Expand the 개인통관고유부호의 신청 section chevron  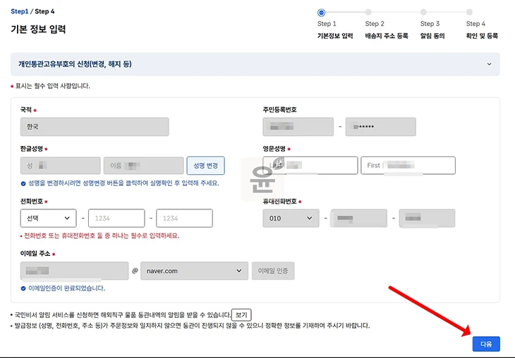click(x=489, y=64)
